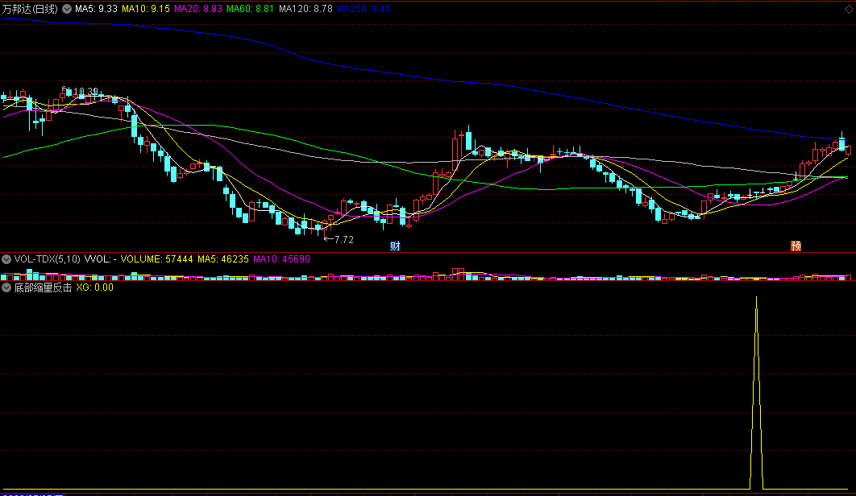Select the MA10: 9.15 label
The height and width of the screenshot is (496, 856).
pos(146,9)
